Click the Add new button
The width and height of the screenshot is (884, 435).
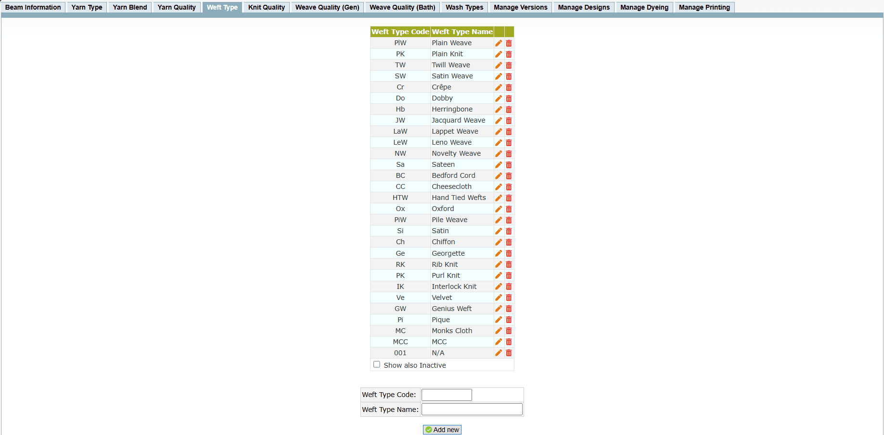442,430
